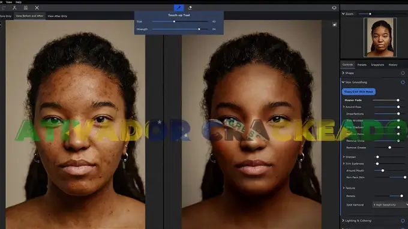Click the View/Edit Skin Mask button
The width and height of the screenshot is (408, 229).
point(359,92)
